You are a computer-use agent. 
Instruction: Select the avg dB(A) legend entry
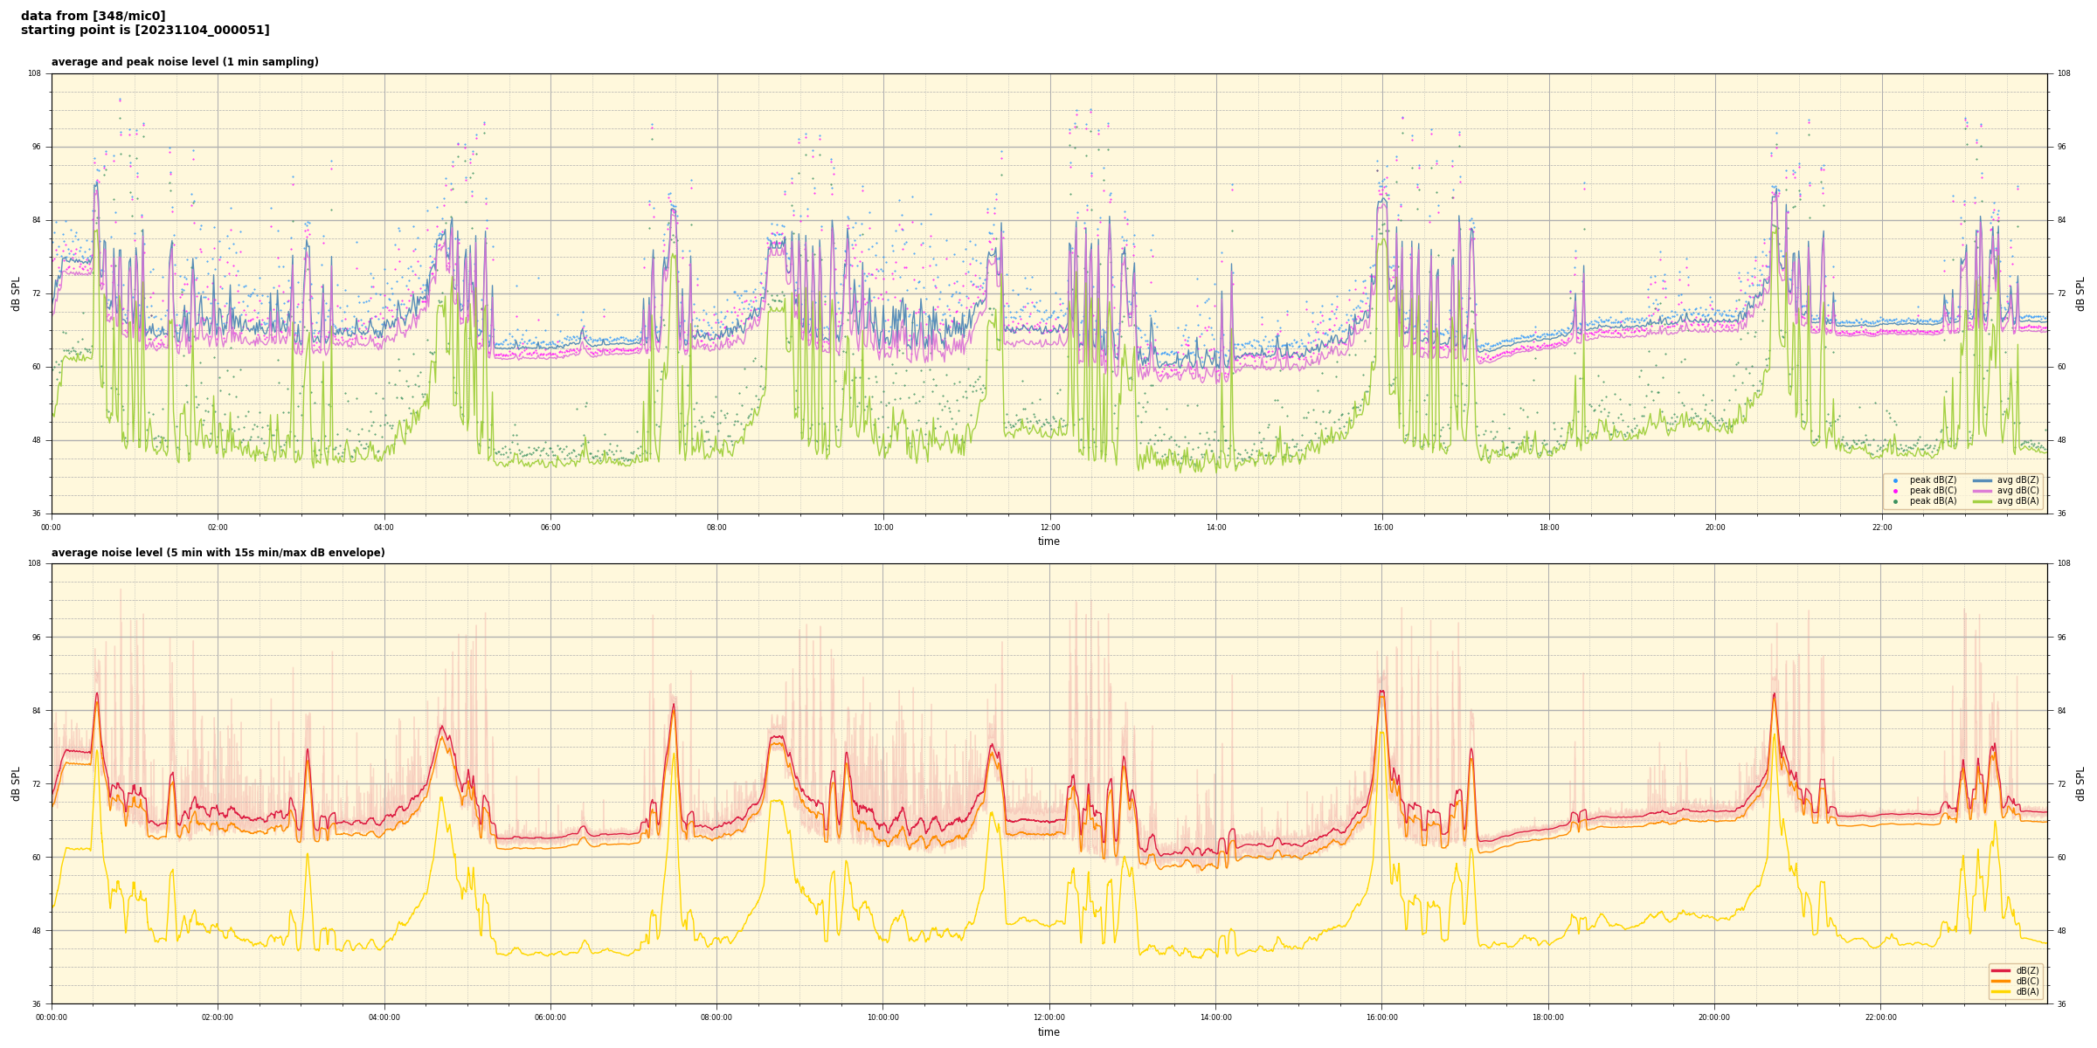pyautogui.click(x=2017, y=501)
